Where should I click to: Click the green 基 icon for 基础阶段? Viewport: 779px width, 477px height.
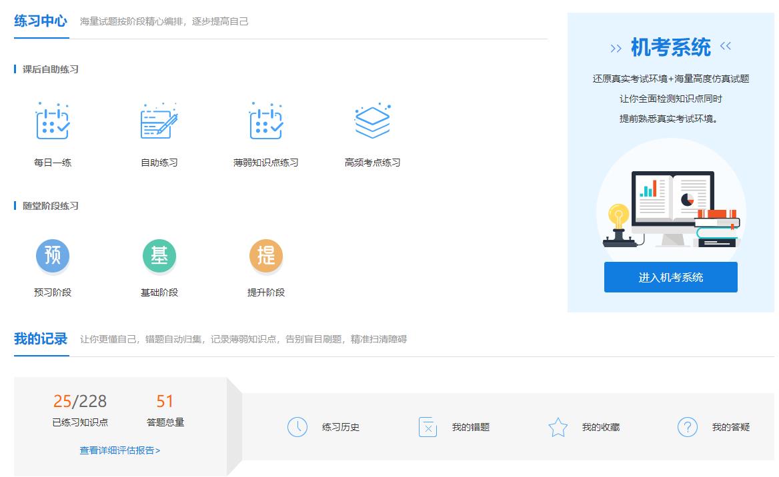point(159,255)
